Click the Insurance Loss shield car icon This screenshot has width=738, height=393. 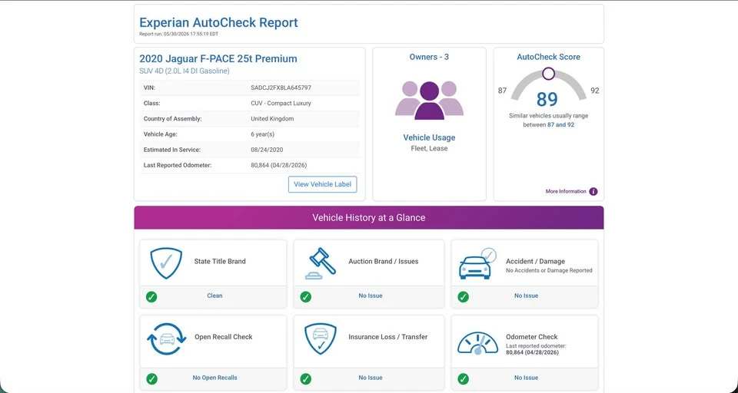pos(321,339)
